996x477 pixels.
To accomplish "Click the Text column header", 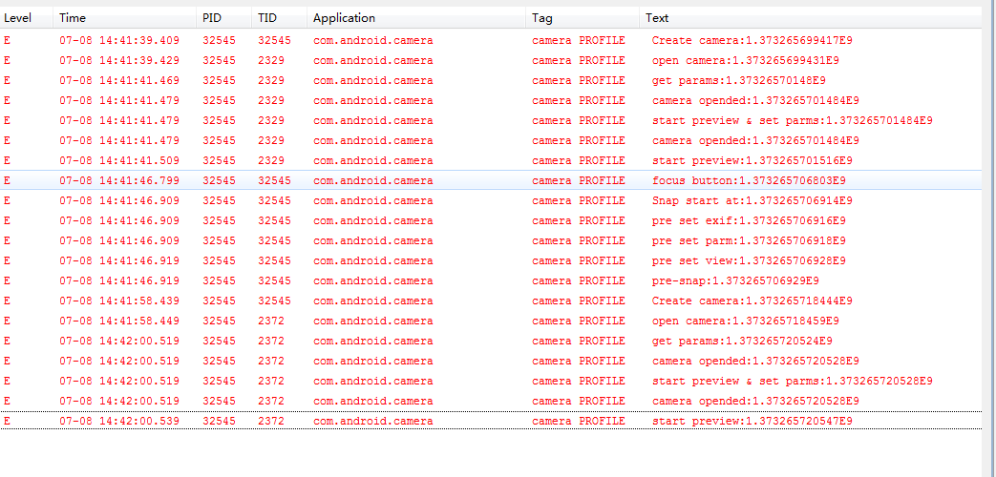I will tap(811, 18).
